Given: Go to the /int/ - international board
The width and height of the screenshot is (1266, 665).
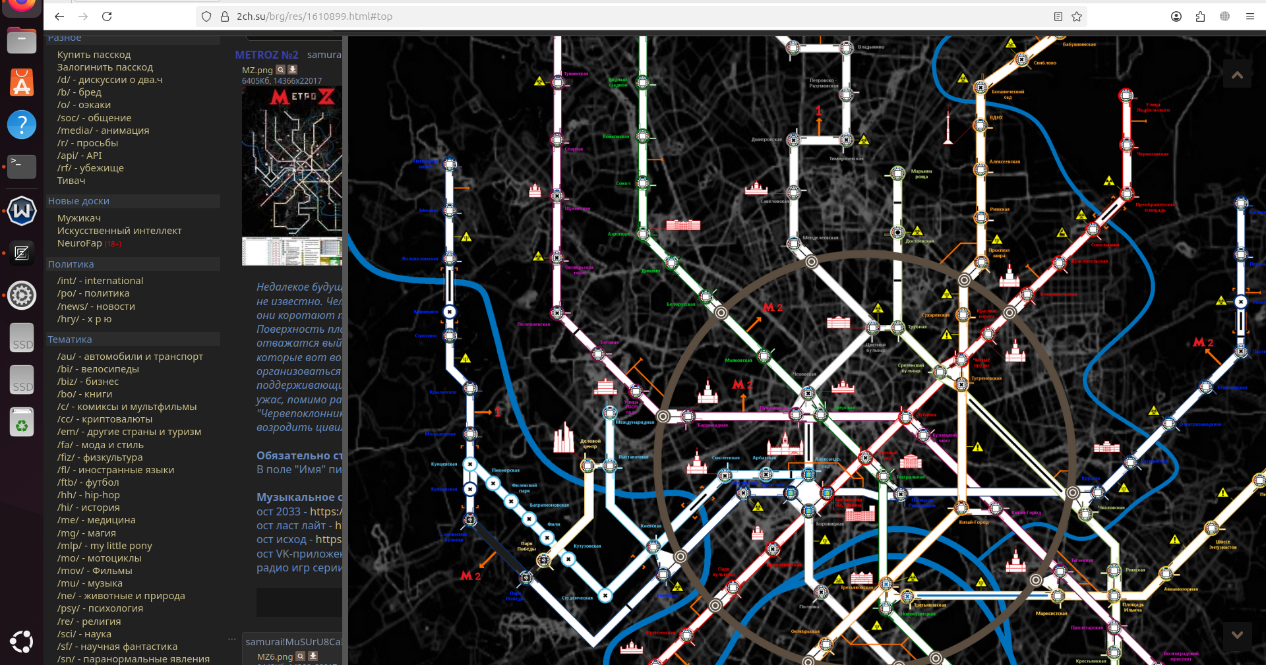Looking at the screenshot, I should [100, 281].
